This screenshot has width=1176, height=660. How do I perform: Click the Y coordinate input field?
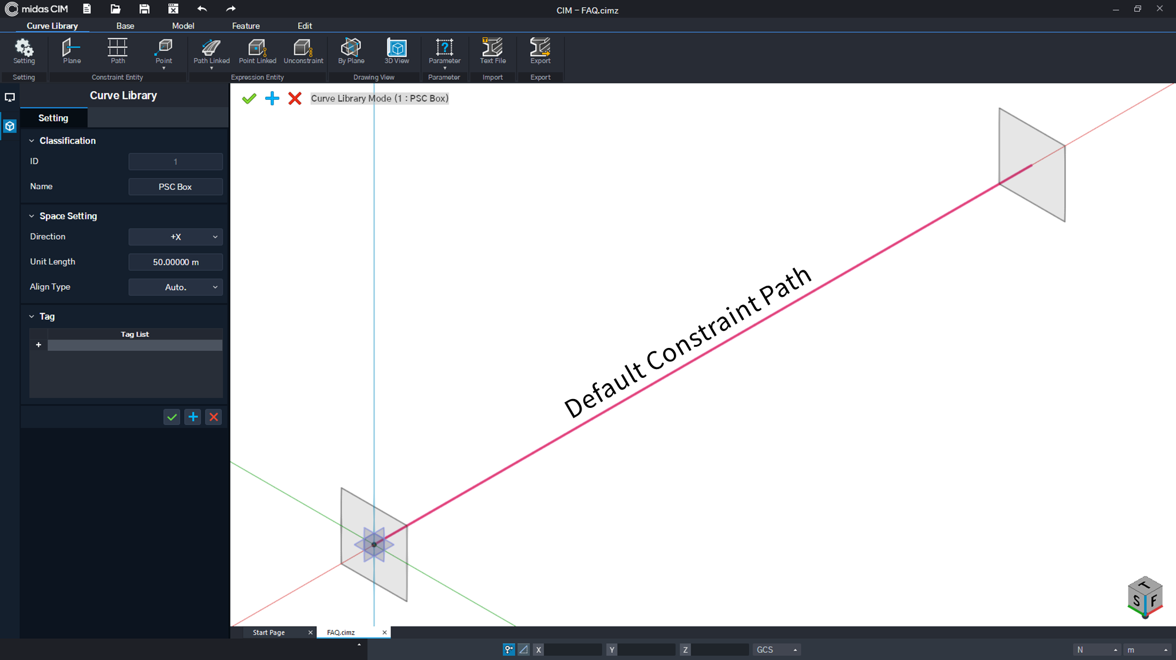(x=646, y=649)
